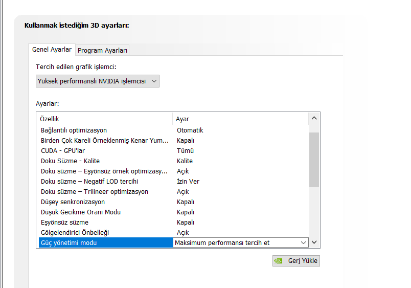Open the Program Ayarları tab
The image size is (411, 288).
102,50
